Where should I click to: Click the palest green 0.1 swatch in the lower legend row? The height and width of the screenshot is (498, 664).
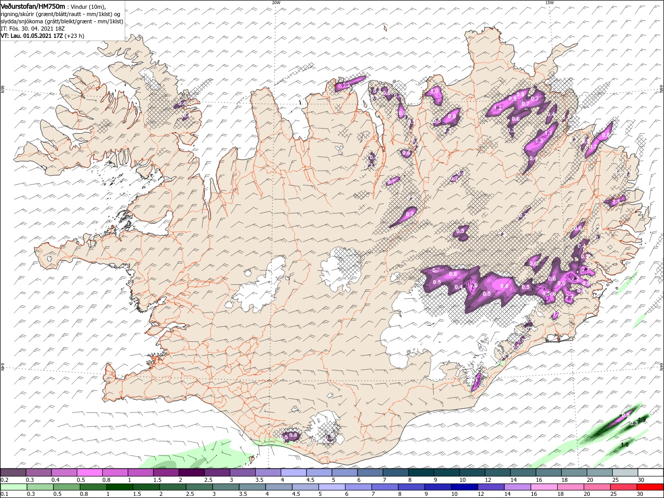(13, 487)
